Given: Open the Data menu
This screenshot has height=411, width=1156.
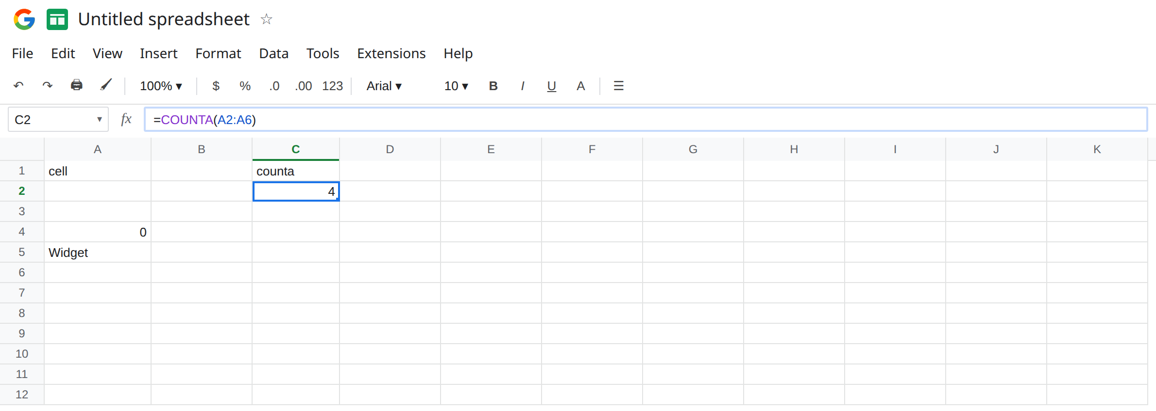Looking at the screenshot, I should [273, 53].
